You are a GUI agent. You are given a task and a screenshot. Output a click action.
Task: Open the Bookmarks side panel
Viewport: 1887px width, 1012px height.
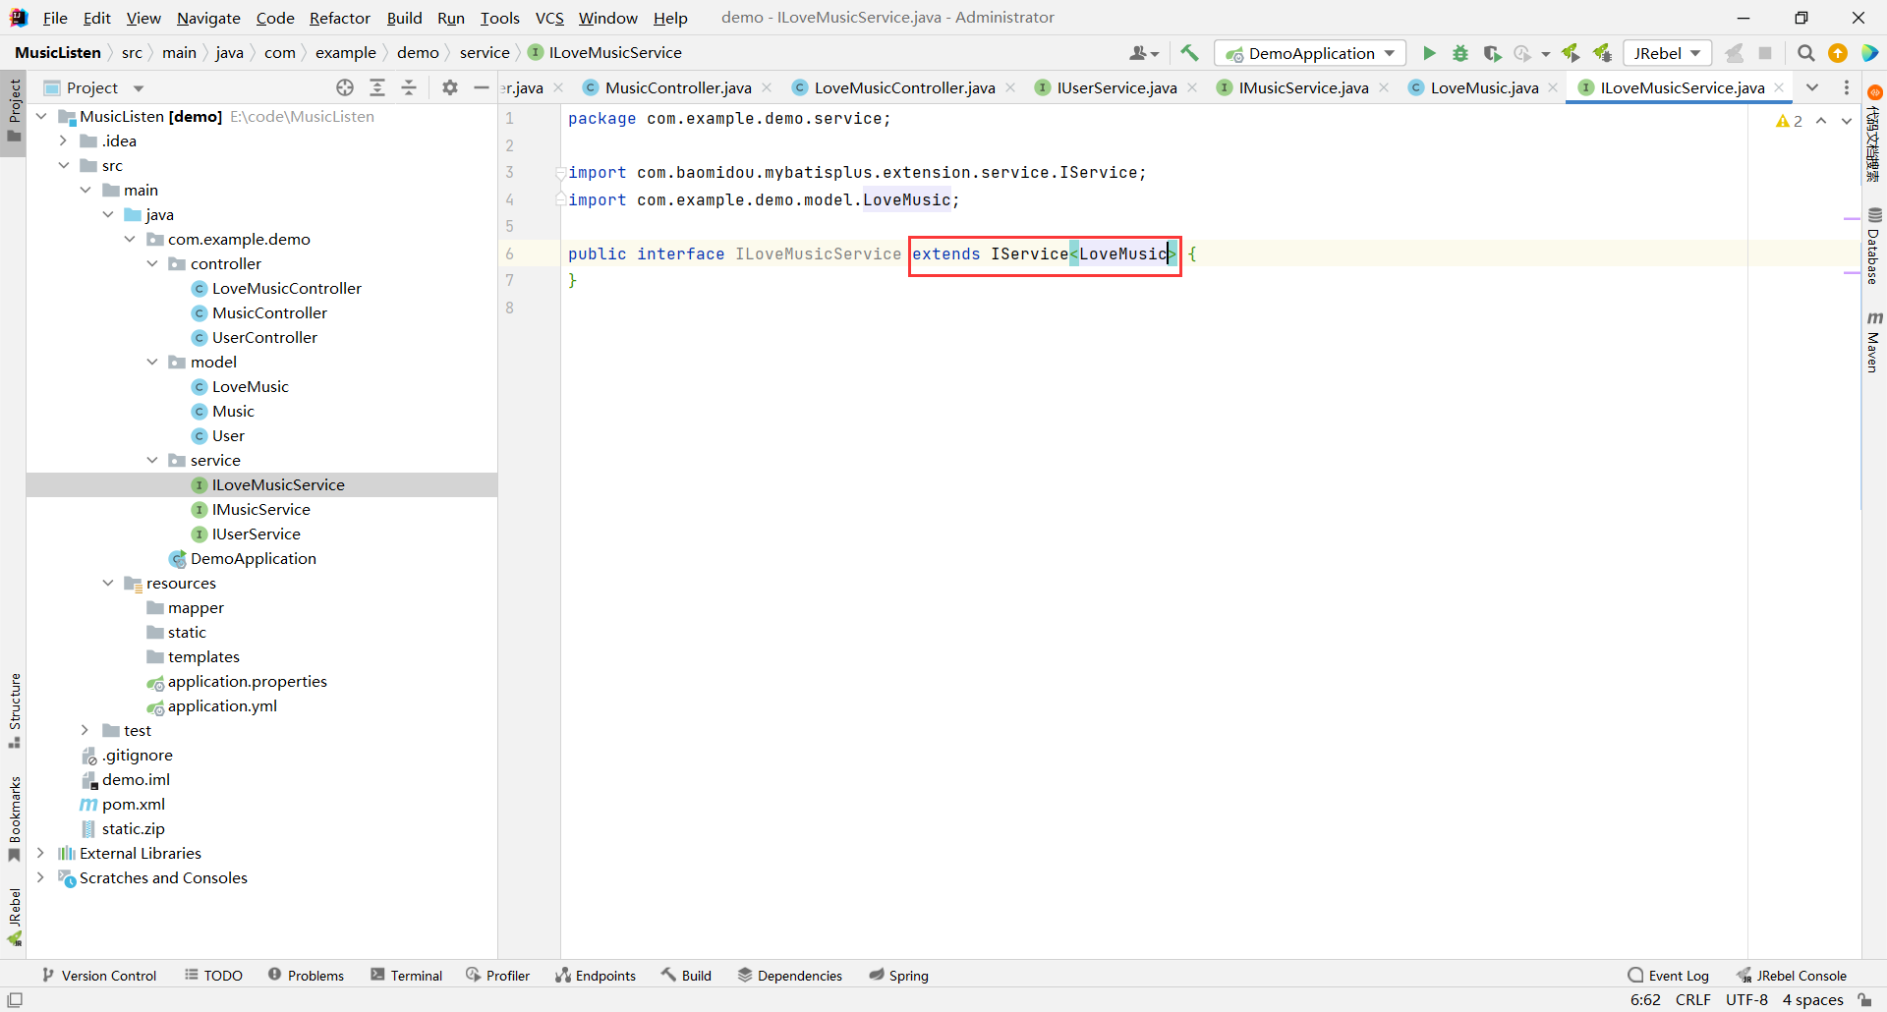point(15,818)
